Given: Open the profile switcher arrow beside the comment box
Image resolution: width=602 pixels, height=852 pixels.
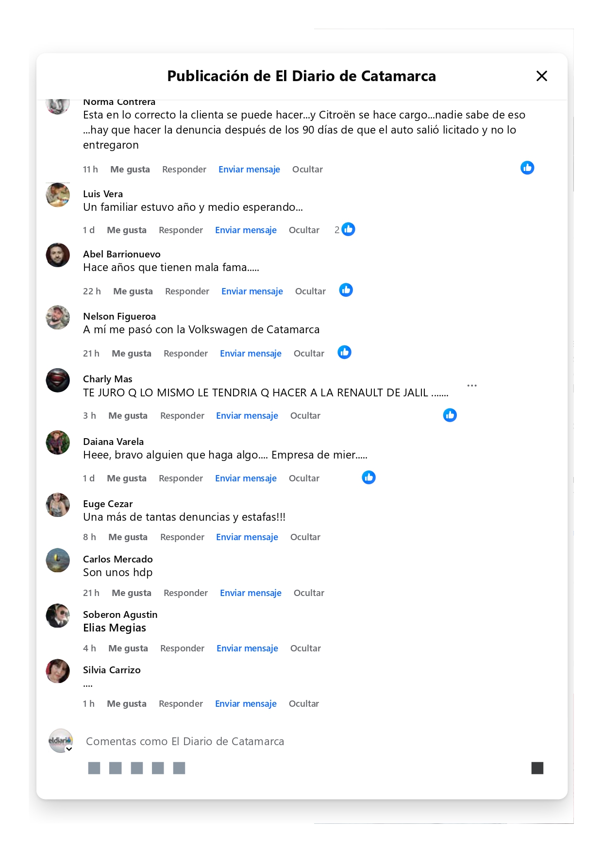Looking at the screenshot, I should (69, 749).
